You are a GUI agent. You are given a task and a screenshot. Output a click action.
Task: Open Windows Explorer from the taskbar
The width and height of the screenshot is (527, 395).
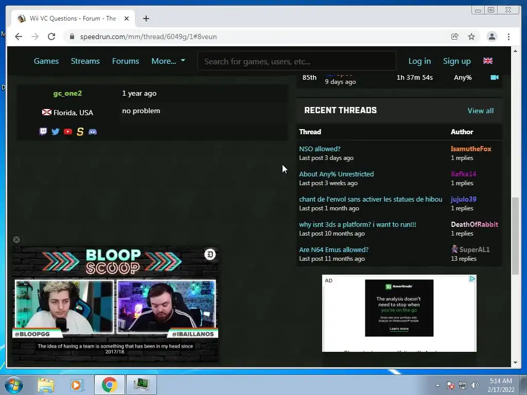coord(46,385)
